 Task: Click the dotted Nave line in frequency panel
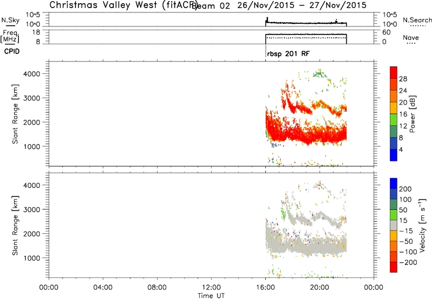[x=306, y=38]
